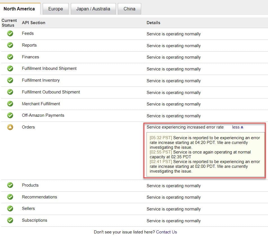
Task: Click the Reports API section name
Action: coord(29,45)
